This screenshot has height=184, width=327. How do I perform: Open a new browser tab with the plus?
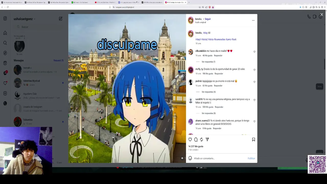(189, 2)
